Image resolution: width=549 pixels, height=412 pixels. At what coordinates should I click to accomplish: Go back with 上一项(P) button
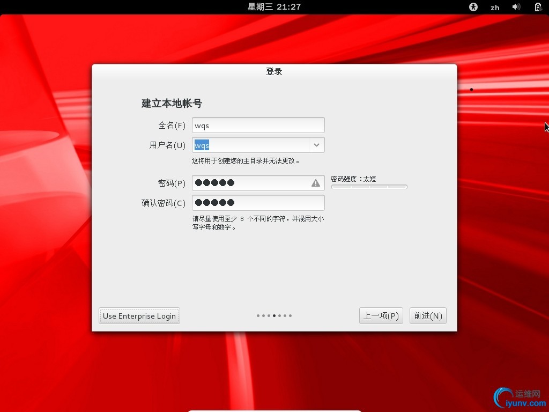pos(381,315)
